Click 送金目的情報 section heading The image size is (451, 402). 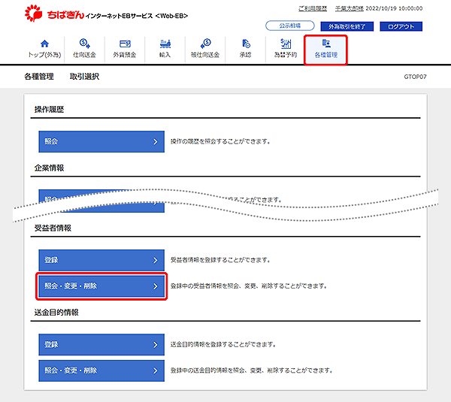56,313
